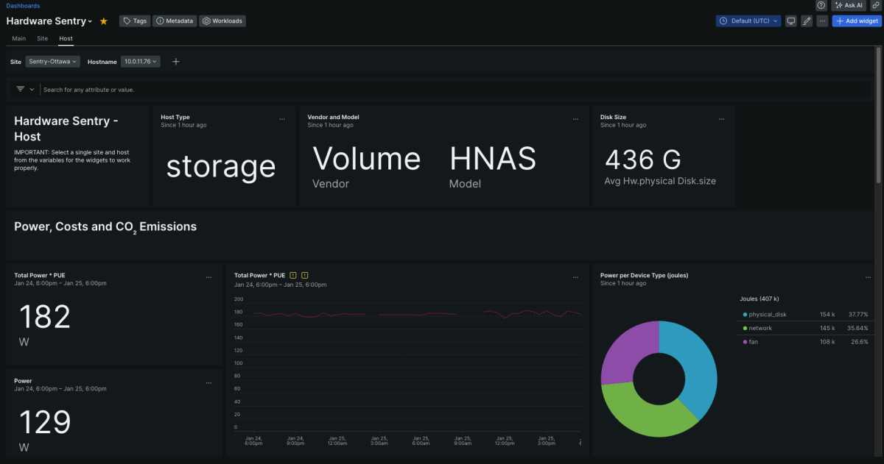Toggle the physical_disk series in the Joules legend
884x464 pixels.
tap(766, 314)
